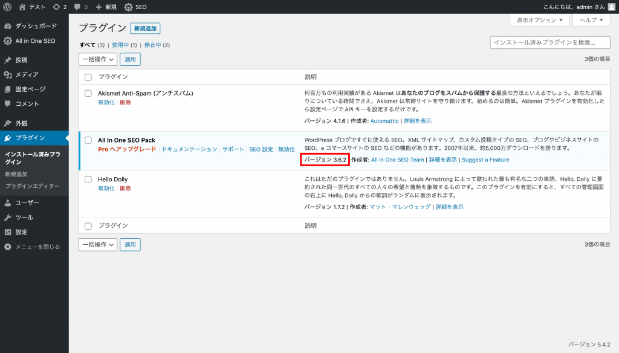Image resolution: width=619 pixels, height=353 pixels.
Task: Activate Hello Dolly via 有効化 link
Action: 106,189
